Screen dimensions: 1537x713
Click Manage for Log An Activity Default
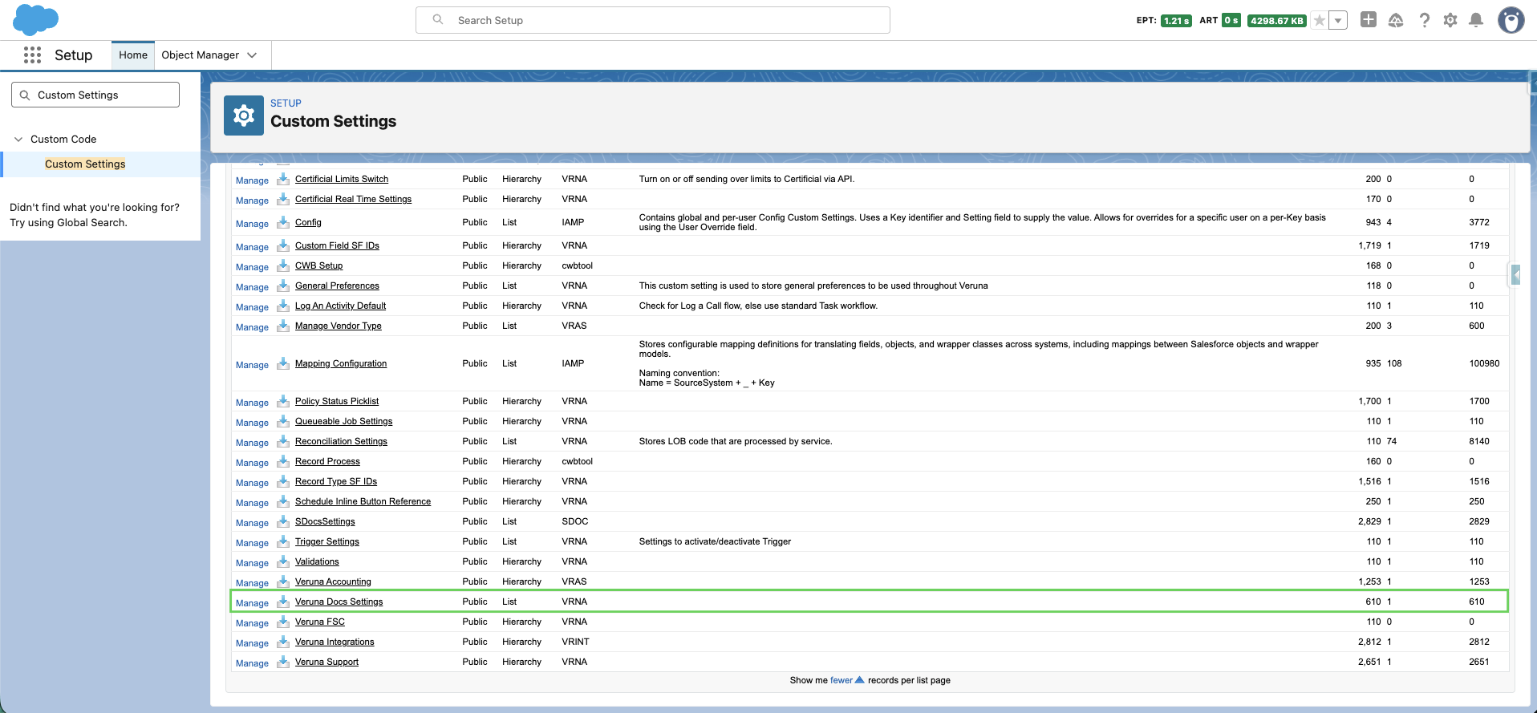pos(252,307)
